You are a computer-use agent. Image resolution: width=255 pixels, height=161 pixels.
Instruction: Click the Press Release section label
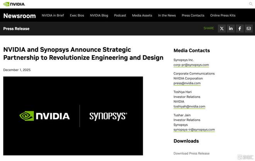[16, 29]
